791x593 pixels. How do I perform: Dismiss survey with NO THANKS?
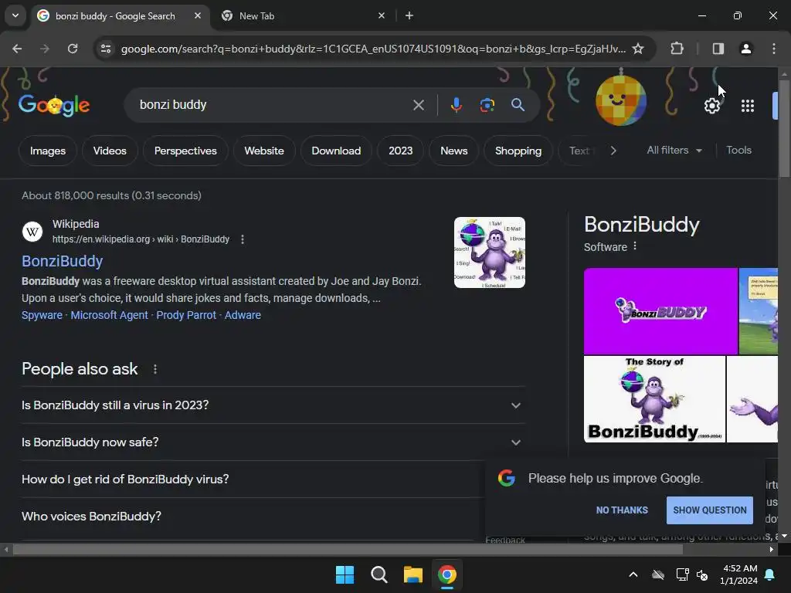(622, 510)
